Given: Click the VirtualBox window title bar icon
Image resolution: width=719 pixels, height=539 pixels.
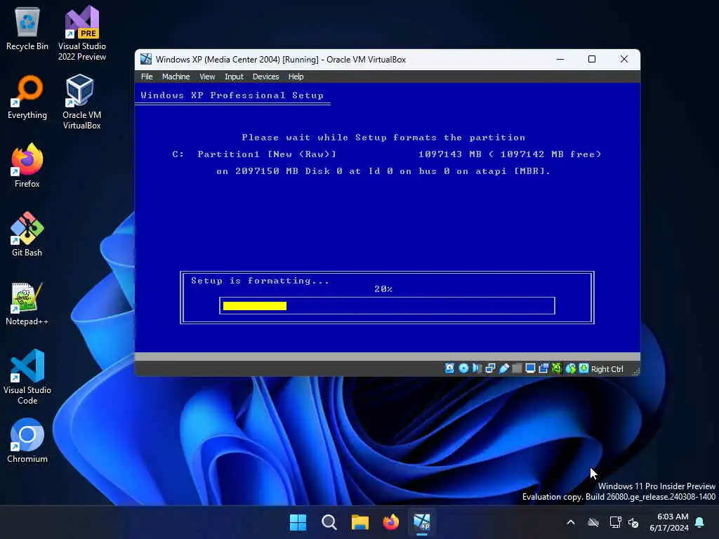Looking at the screenshot, I should click(146, 59).
